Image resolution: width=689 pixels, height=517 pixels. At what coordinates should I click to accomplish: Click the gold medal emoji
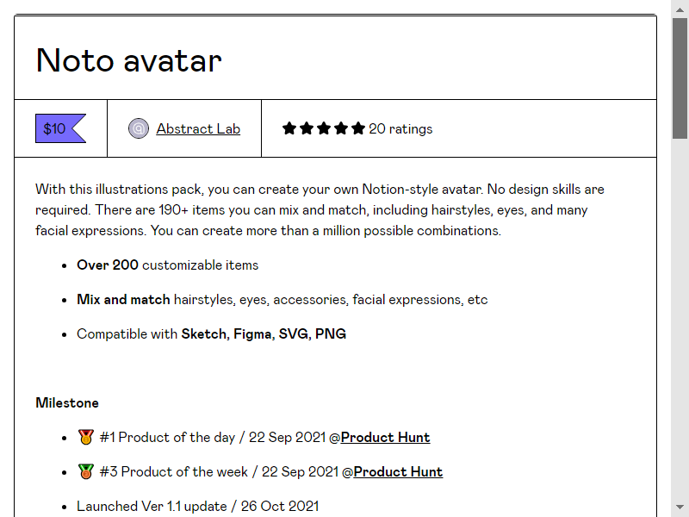coord(85,437)
